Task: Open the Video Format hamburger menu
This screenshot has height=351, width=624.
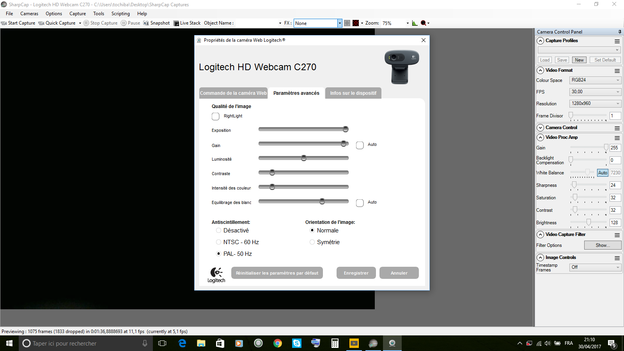Action: 617,71
